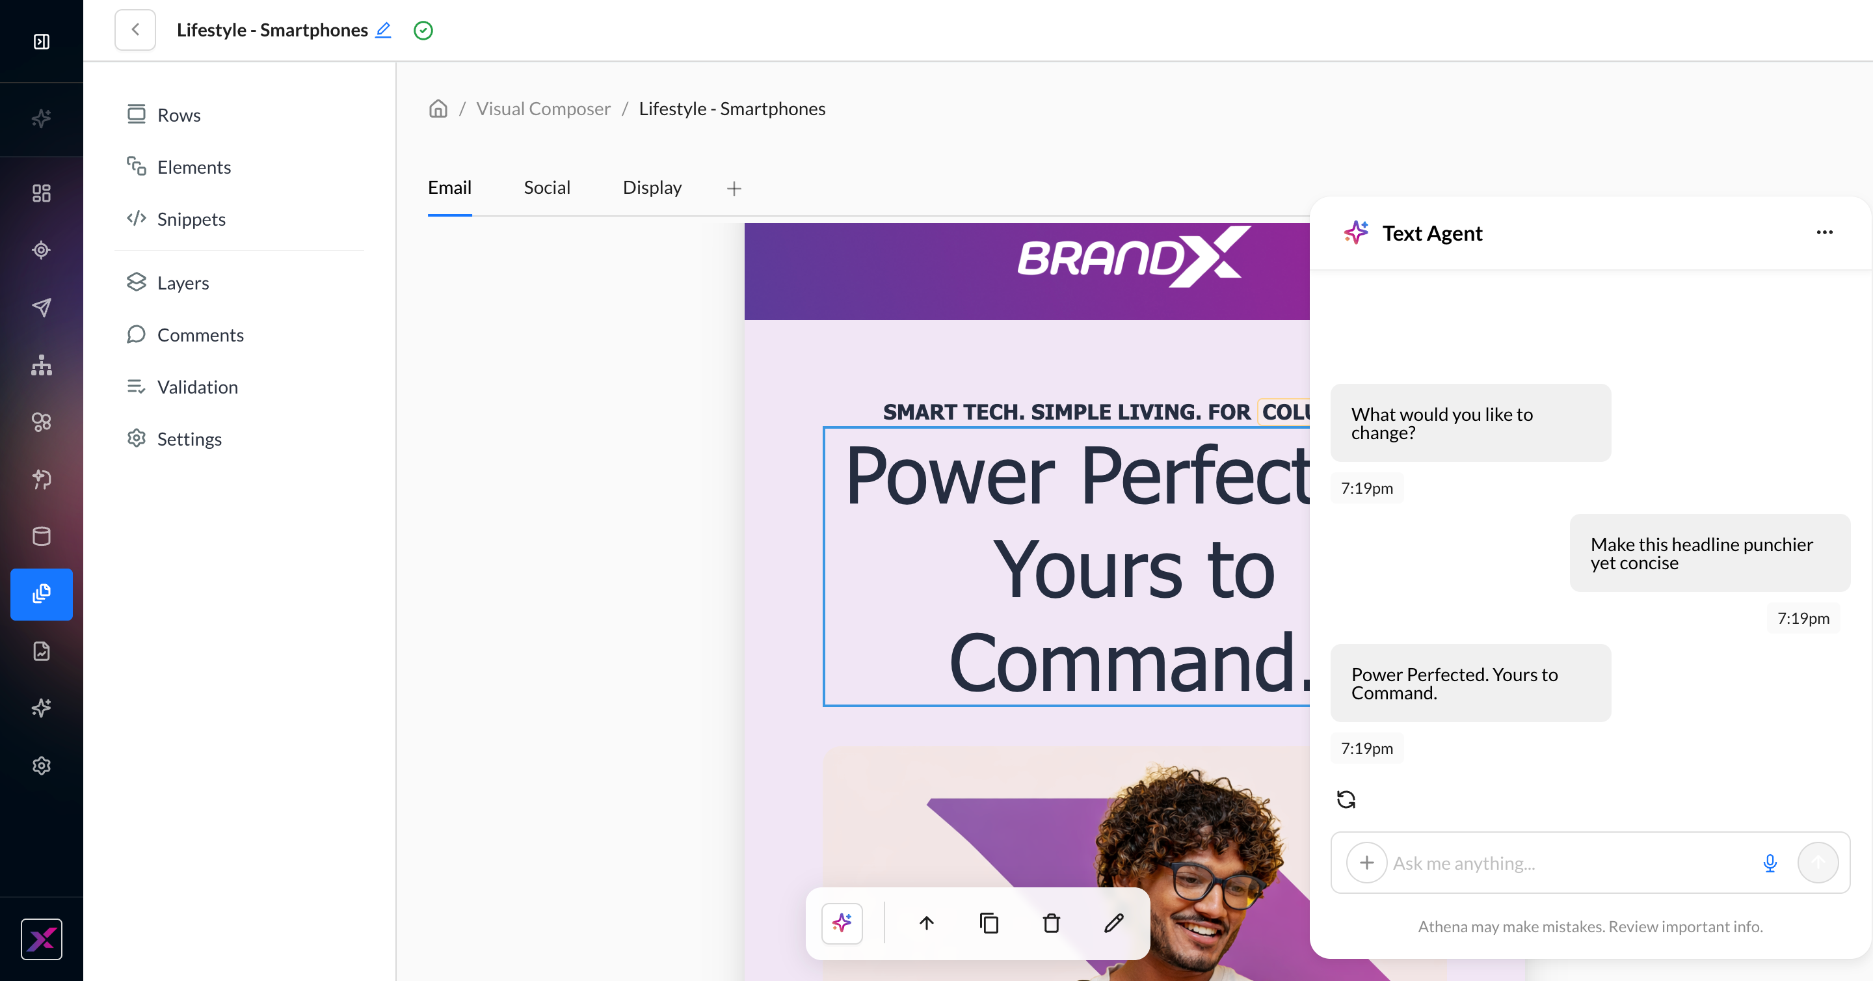This screenshot has width=1873, height=981.
Task: Add attachment with plus in chat input
Action: click(1366, 863)
